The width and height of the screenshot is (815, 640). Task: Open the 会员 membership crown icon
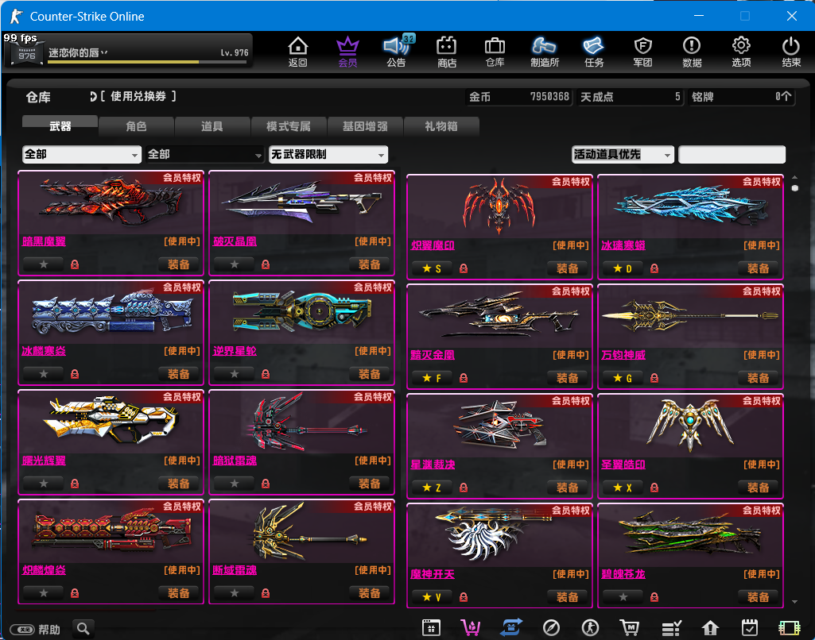pos(347,52)
